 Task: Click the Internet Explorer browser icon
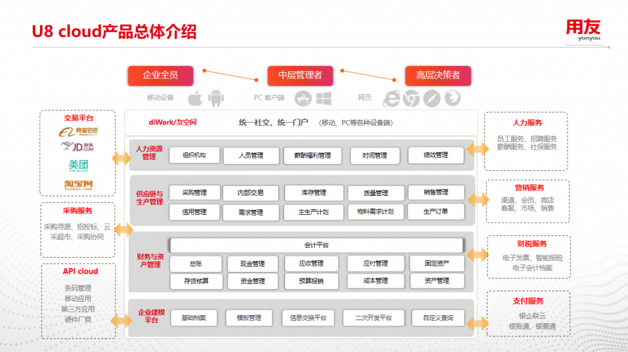(x=391, y=98)
